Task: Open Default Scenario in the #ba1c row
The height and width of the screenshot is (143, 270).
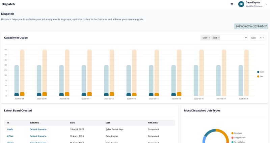Action: click(x=38, y=130)
